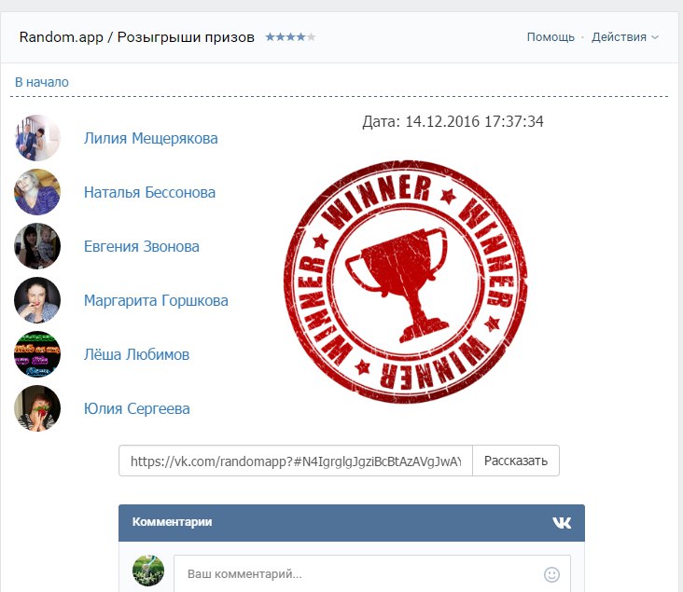
Task: Click Наталья Бессонова's avatar photo
Action: (37, 192)
